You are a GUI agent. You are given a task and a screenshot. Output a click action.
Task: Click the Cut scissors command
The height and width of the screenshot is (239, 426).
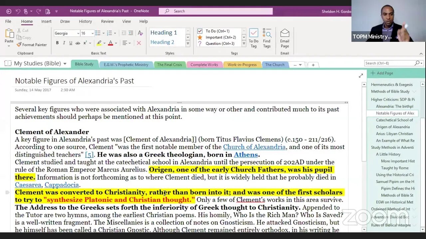point(23,31)
